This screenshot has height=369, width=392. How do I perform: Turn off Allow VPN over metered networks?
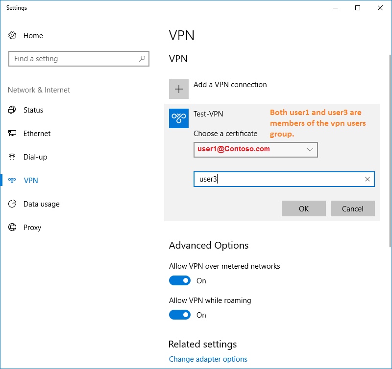(x=180, y=280)
